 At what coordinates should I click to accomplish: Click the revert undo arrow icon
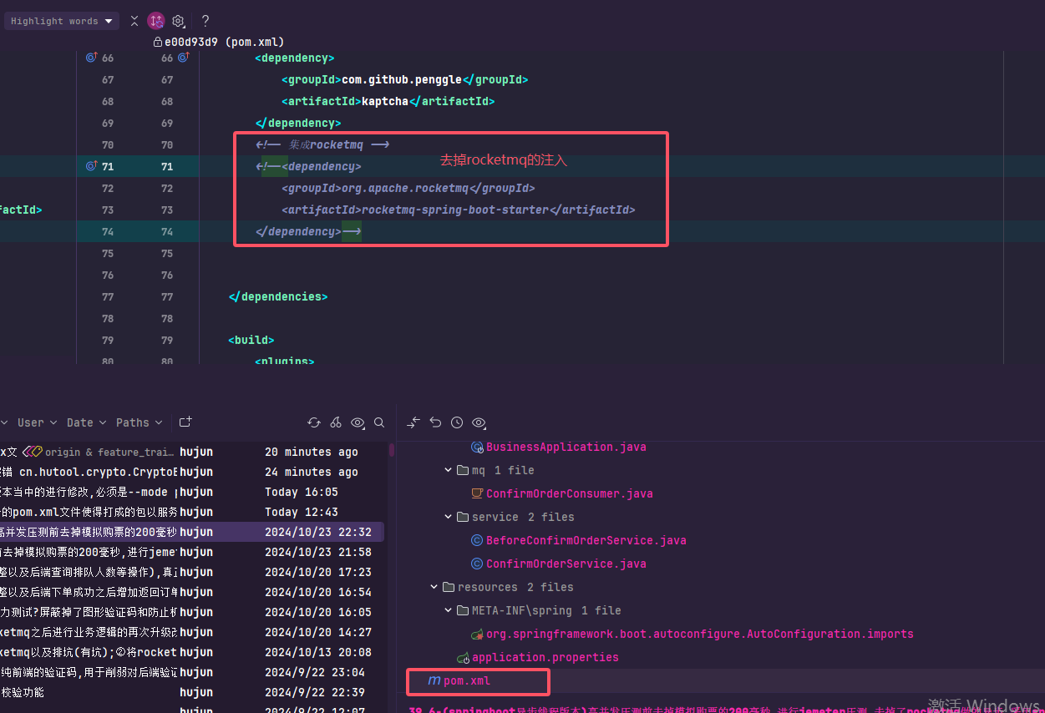point(435,422)
